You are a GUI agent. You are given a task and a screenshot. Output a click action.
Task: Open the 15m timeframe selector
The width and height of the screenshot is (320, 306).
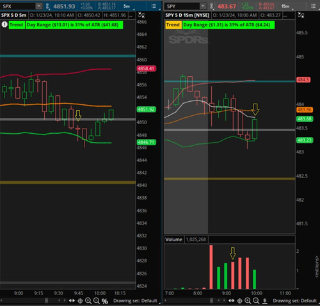point(285,6)
